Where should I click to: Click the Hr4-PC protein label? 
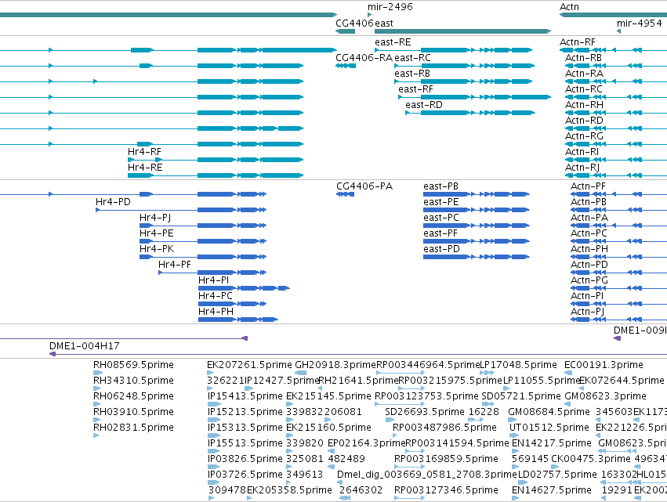tap(216, 297)
